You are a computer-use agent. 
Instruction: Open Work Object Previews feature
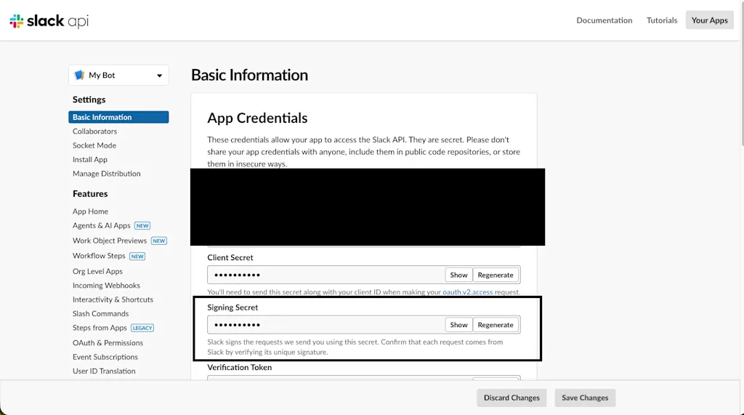(110, 241)
